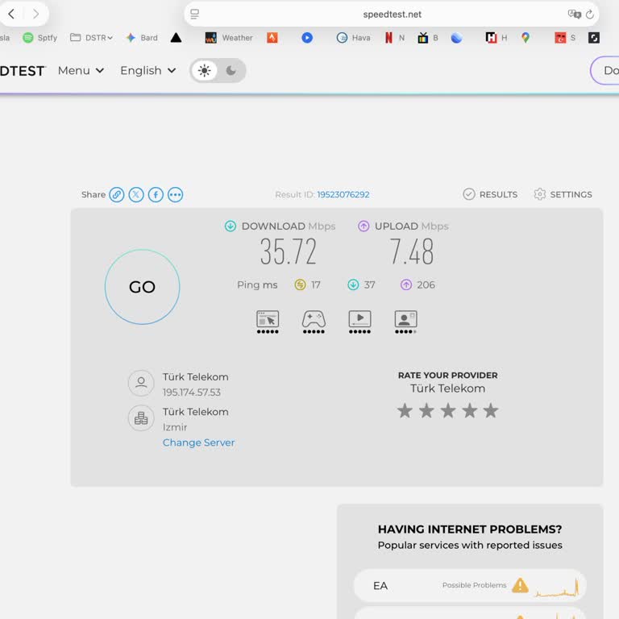Open the black square arrows bookmark
619x619 pixels.
[594, 38]
